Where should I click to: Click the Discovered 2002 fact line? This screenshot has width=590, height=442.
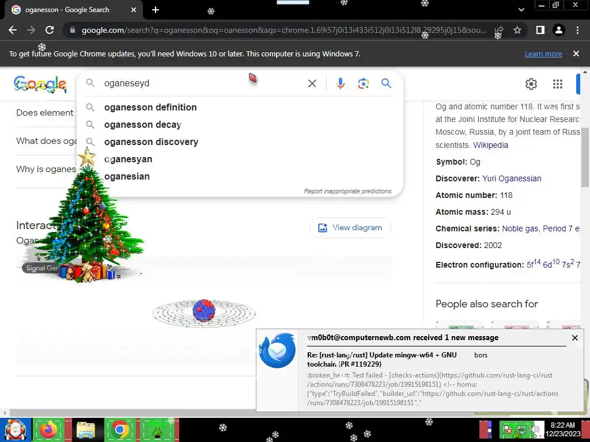[x=468, y=245]
